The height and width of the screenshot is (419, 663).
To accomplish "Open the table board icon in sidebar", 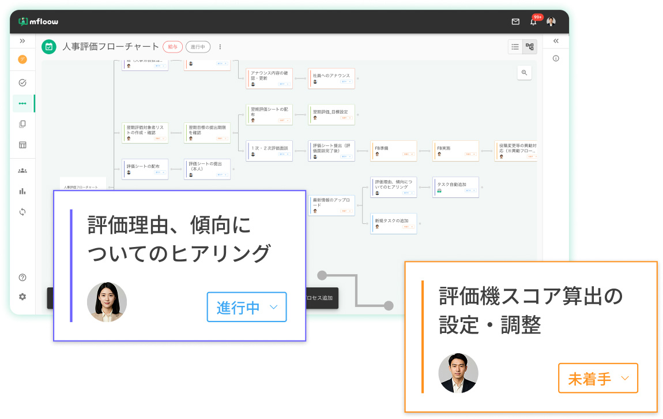I will click(x=22, y=145).
